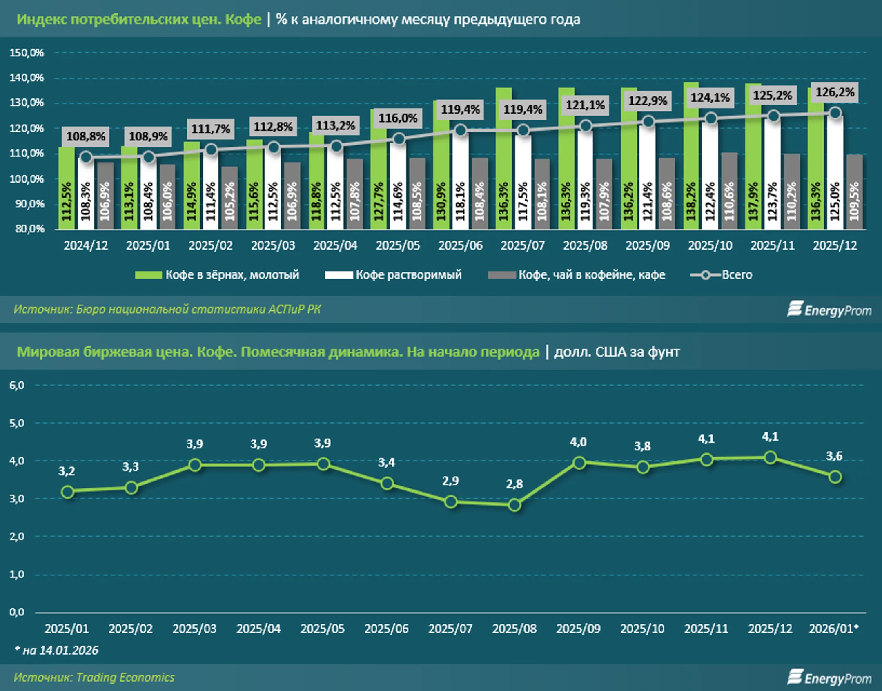The height and width of the screenshot is (691, 882).
Task: Click the EnergyProm logo in top chart
Action: coord(829,310)
